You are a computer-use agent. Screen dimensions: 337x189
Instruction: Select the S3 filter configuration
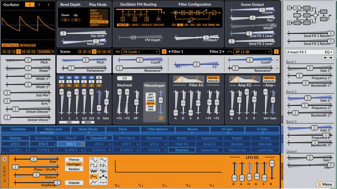point(186,25)
